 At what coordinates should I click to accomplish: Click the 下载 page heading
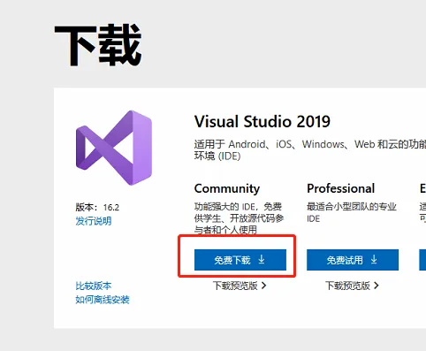[x=98, y=45]
